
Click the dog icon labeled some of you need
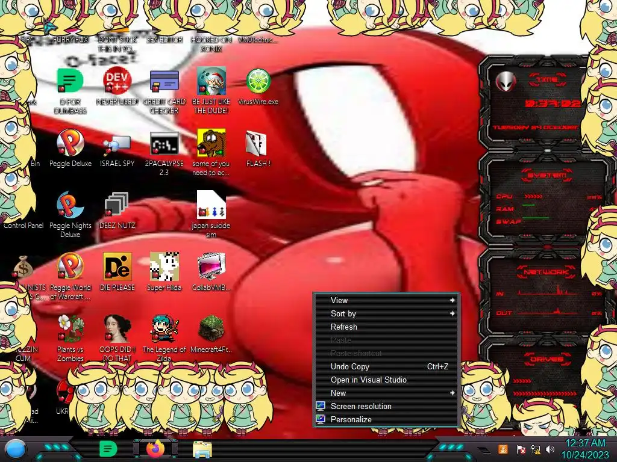[x=211, y=143]
